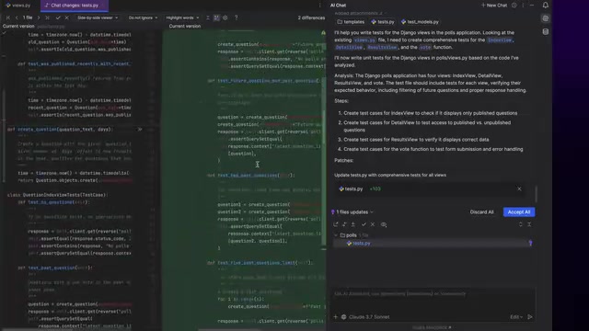The height and width of the screenshot is (331, 589).
Task: Click views.py inline code reference in chat
Action: 364,40
